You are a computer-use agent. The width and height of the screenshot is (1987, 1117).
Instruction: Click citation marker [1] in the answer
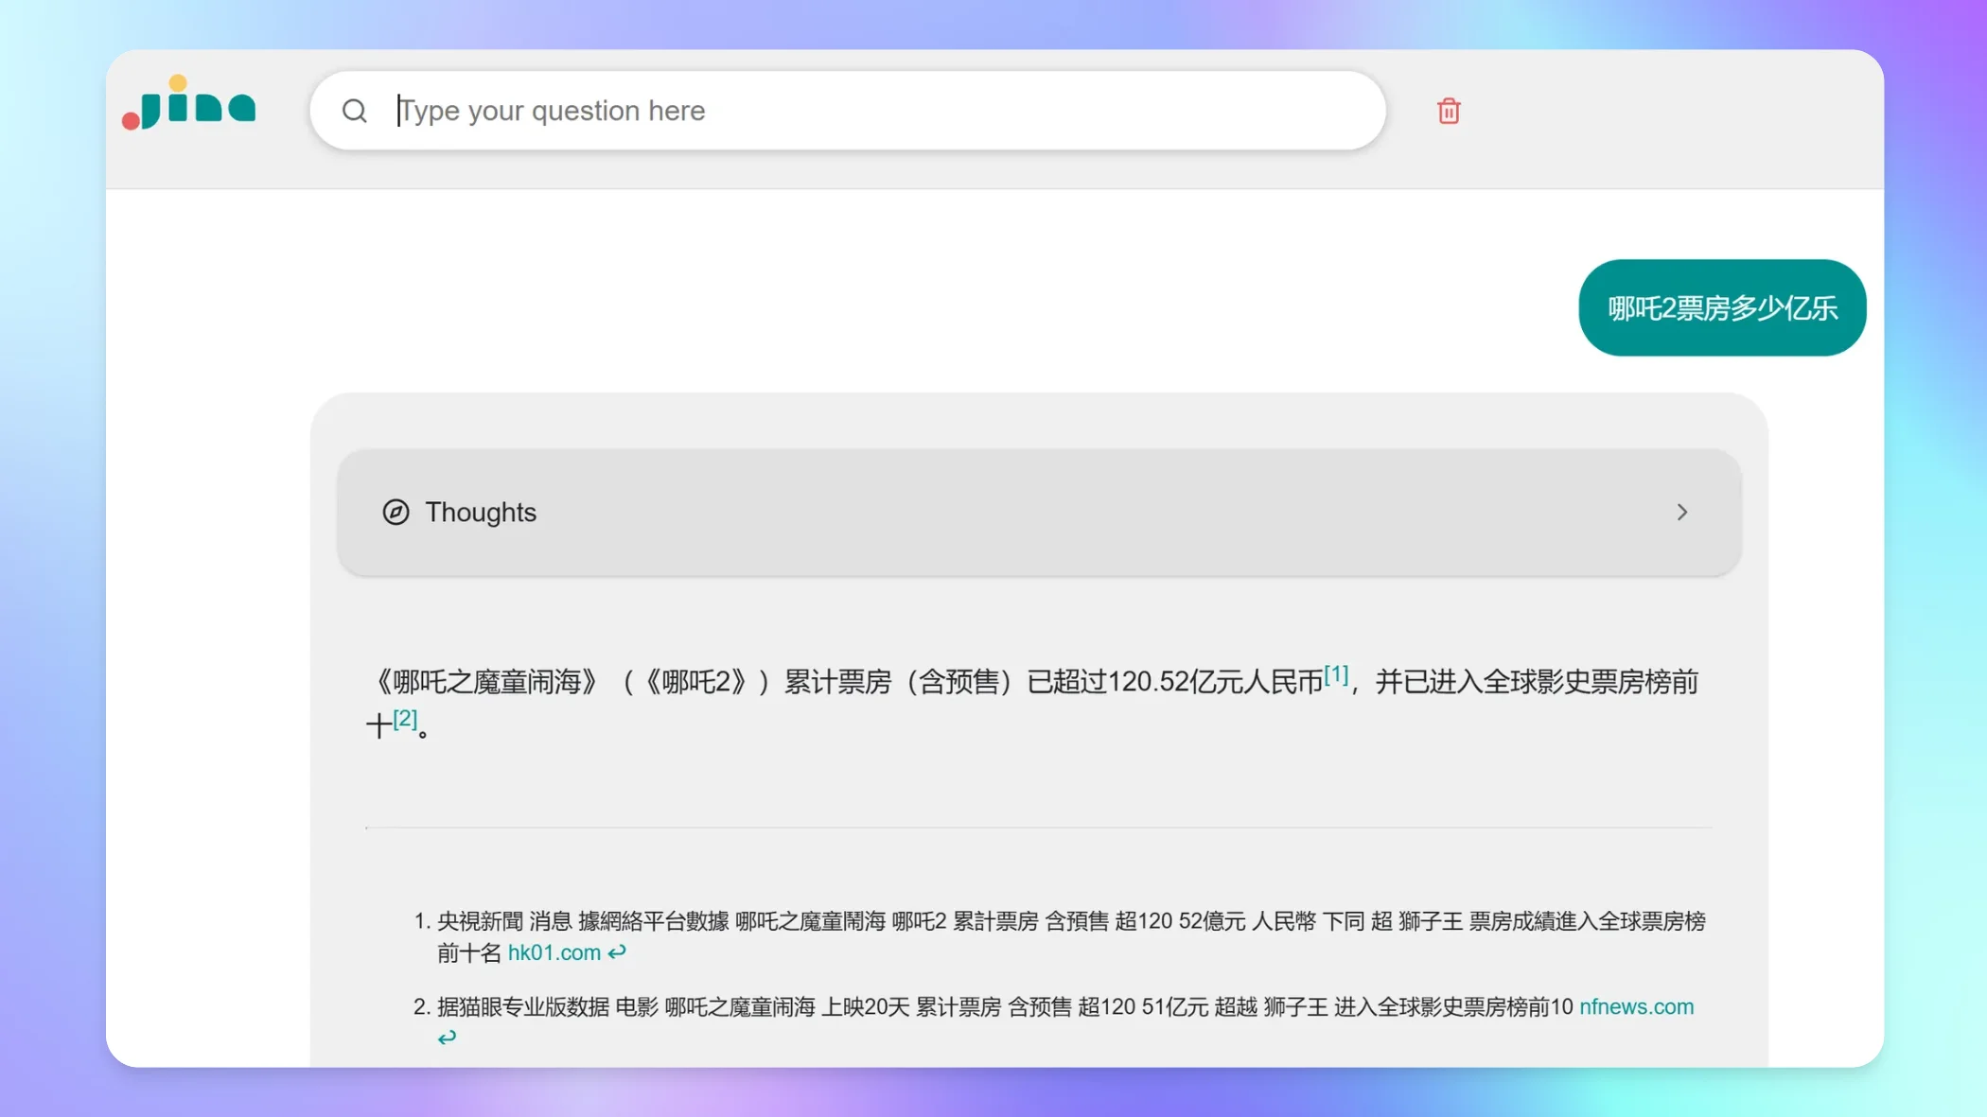(1335, 673)
